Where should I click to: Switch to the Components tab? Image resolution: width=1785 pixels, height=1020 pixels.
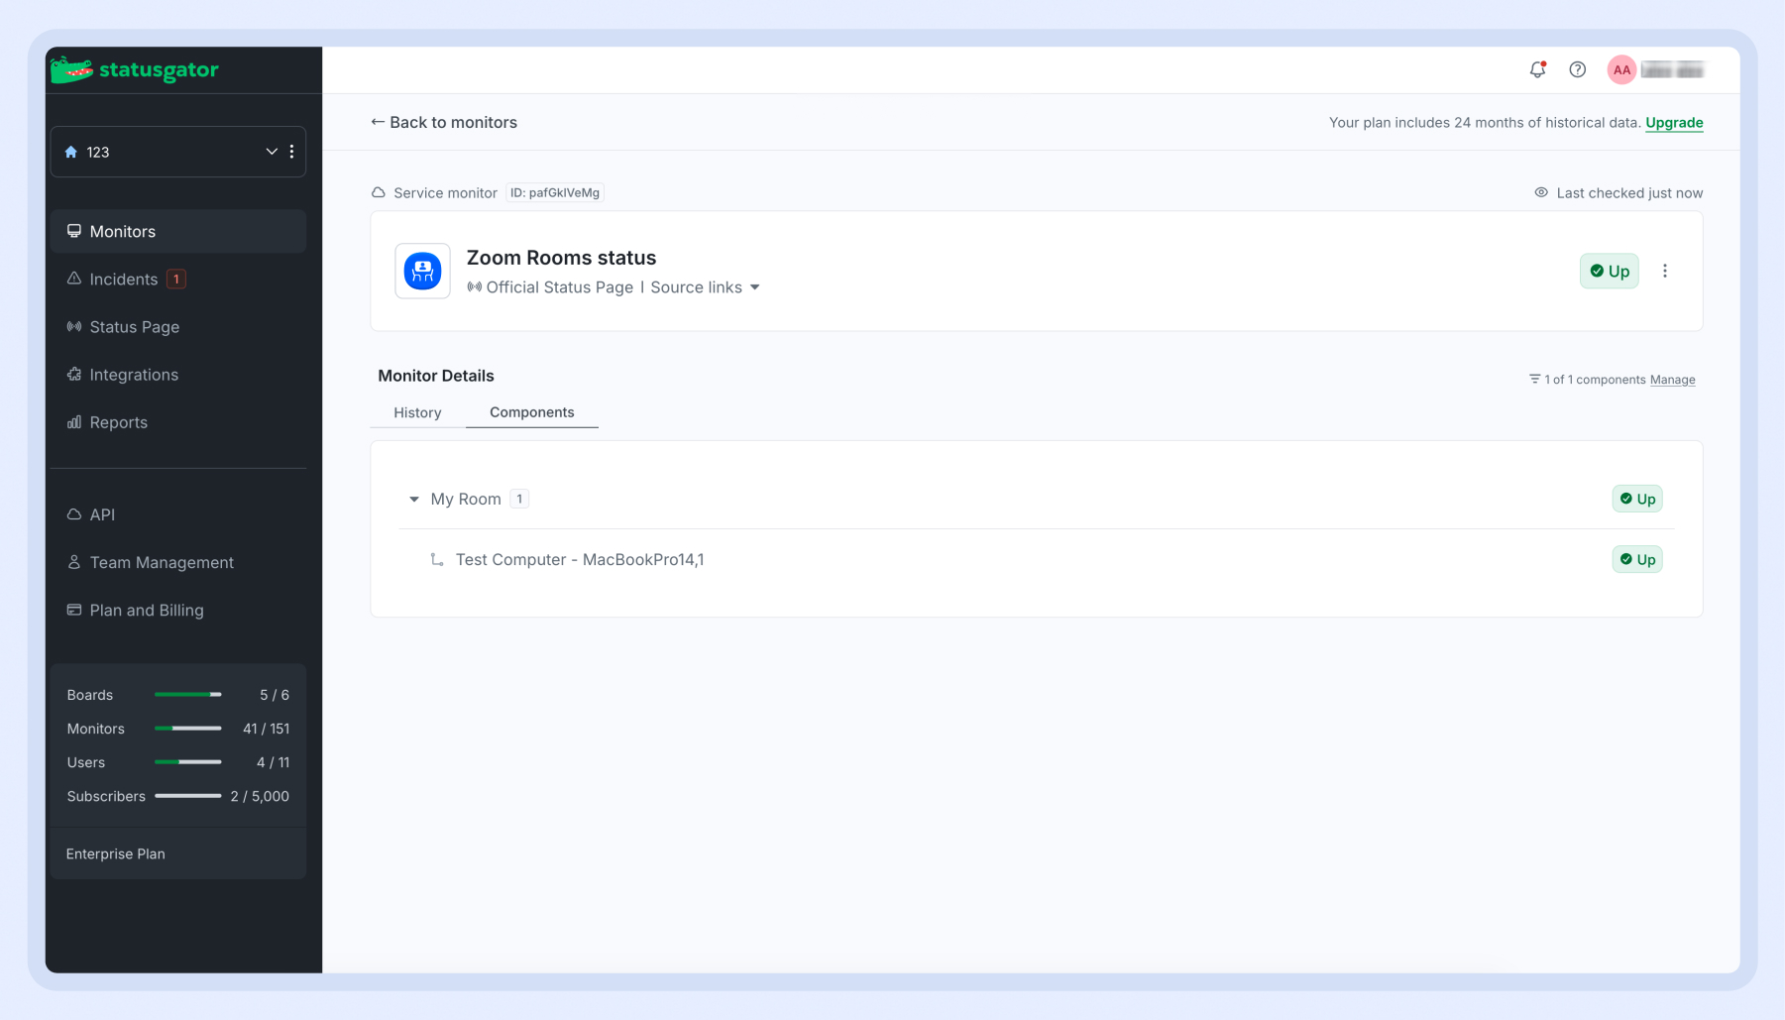532,412
